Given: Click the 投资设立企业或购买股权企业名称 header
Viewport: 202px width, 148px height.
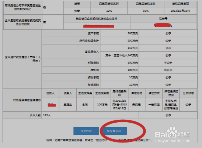Looking at the screenshot, I should pyautogui.click(x=97, y=19).
